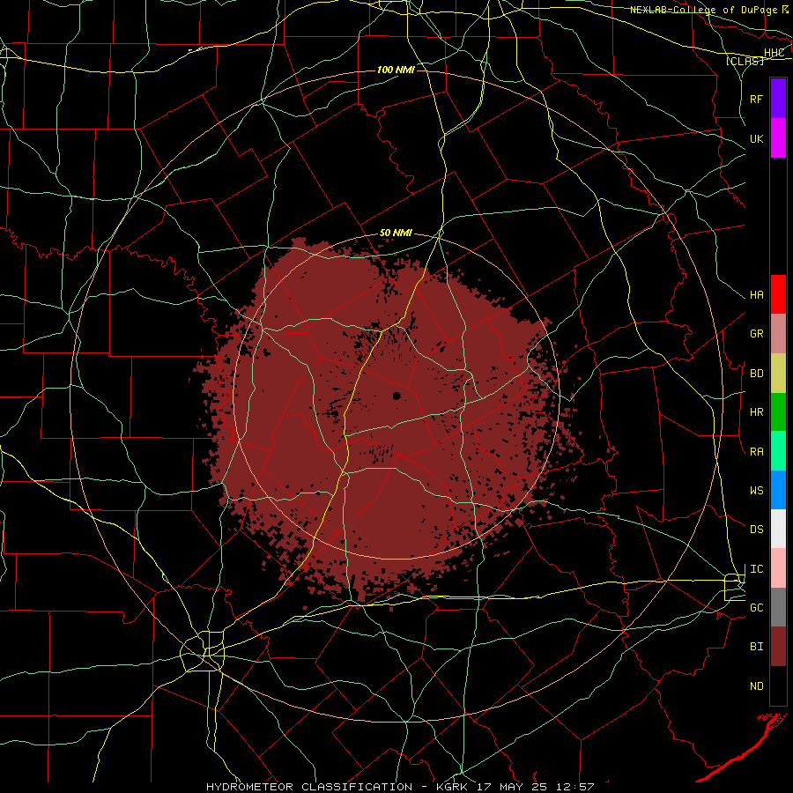The height and width of the screenshot is (793, 793).
Task: Pick the RA mint legend swatch
Action: [x=778, y=451]
